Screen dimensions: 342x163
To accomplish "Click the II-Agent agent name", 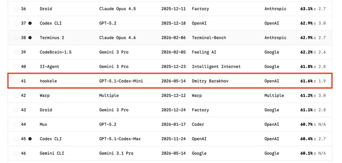I will [50, 67].
